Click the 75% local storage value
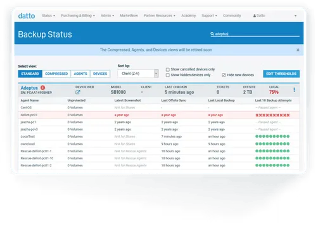Screen dimensions: 318x233 (274, 92)
